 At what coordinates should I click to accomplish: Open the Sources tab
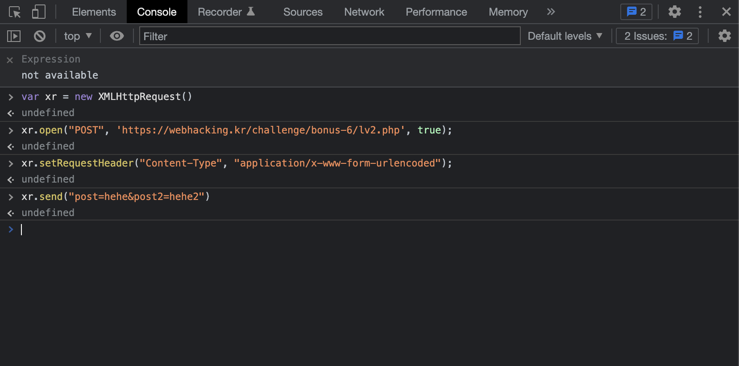(303, 12)
